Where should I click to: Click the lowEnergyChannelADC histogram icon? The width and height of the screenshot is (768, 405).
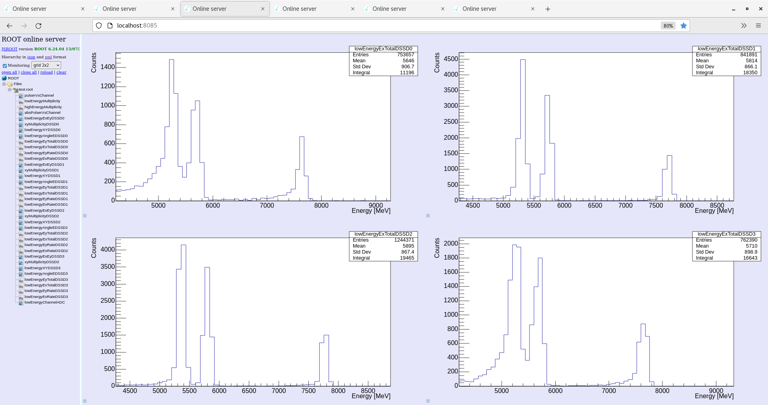[x=21, y=303]
